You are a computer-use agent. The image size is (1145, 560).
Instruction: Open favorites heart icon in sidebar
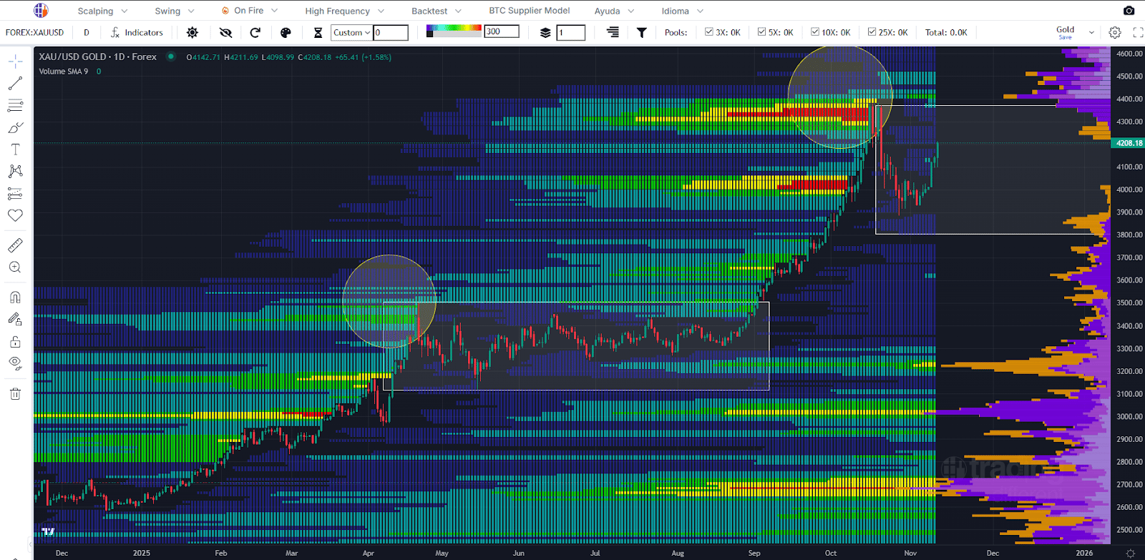pos(15,215)
